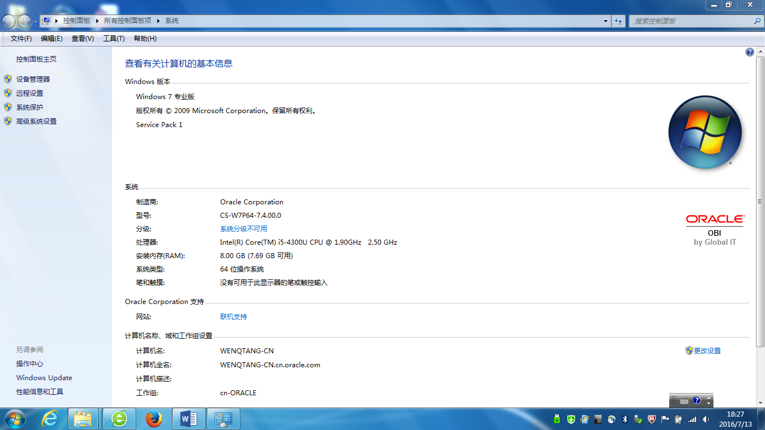The height and width of the screenshot is (430, 765).
Task: Click the green USB drive tray icon
Action: (x=557, y=419)
